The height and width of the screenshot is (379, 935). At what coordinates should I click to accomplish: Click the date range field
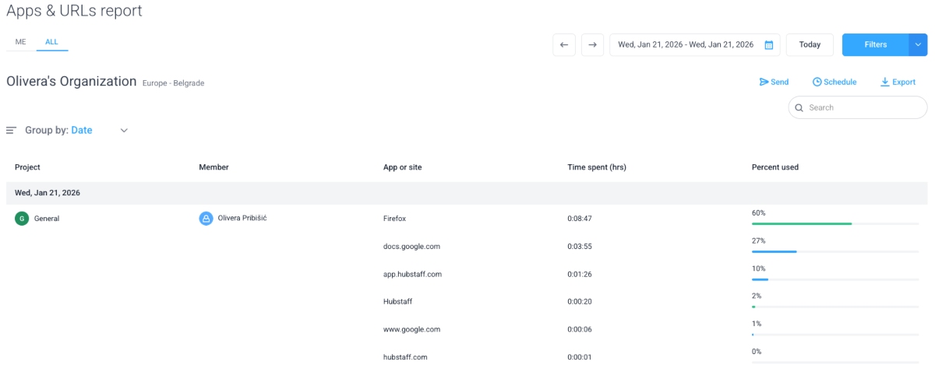(x=695, y=44)
